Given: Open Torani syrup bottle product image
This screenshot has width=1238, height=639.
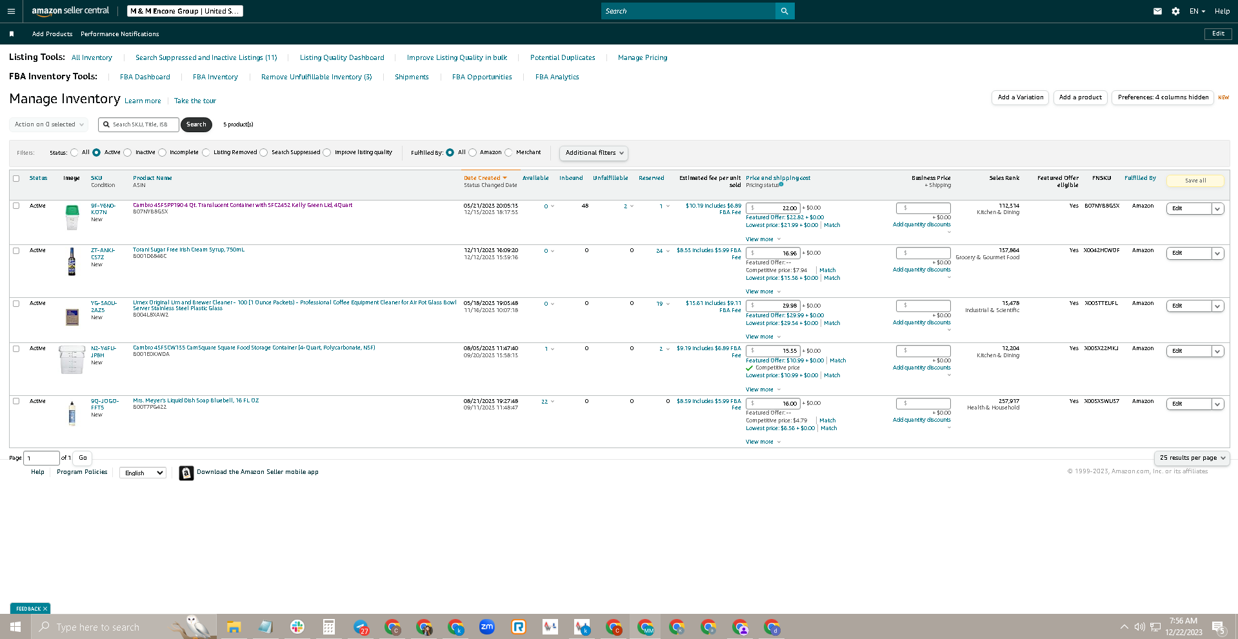Looking at the screenshot, I should (72, 262).
